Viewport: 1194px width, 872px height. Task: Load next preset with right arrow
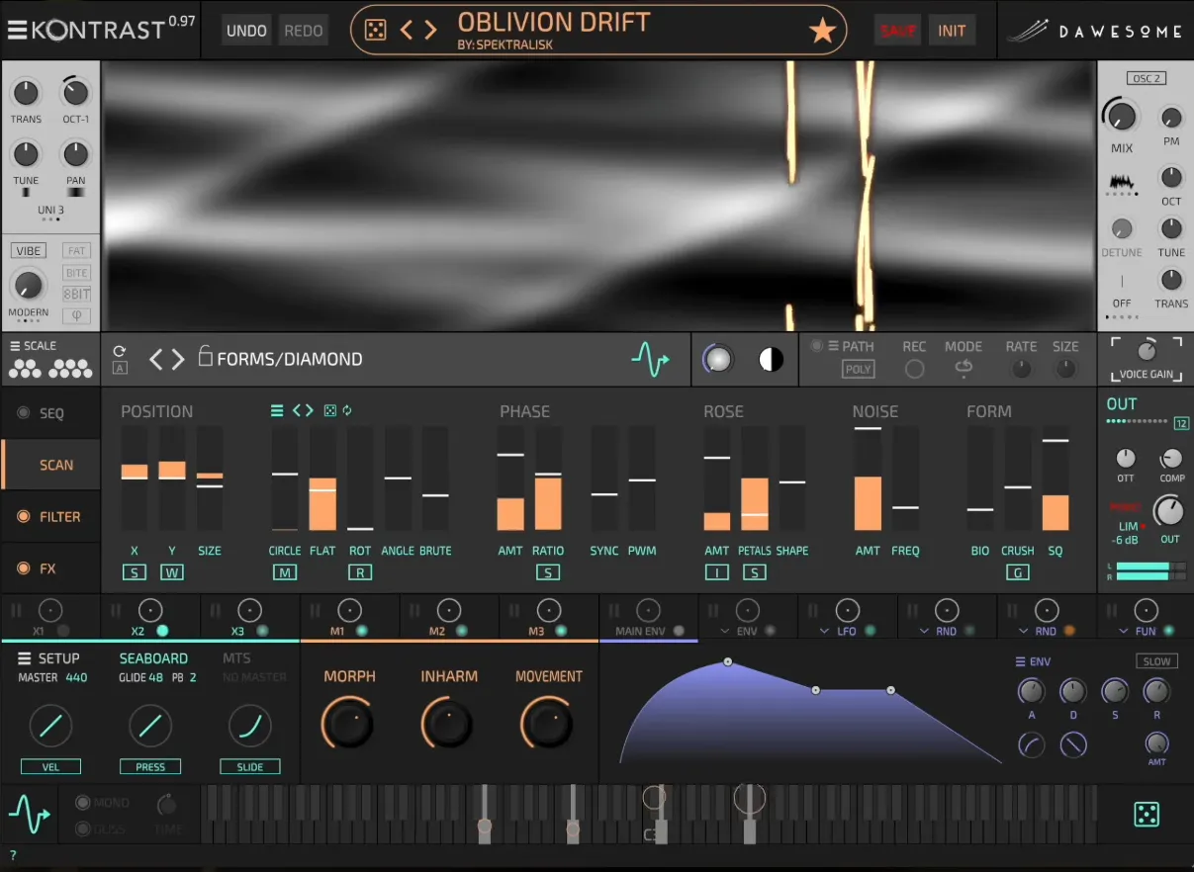tap(430, 31)
